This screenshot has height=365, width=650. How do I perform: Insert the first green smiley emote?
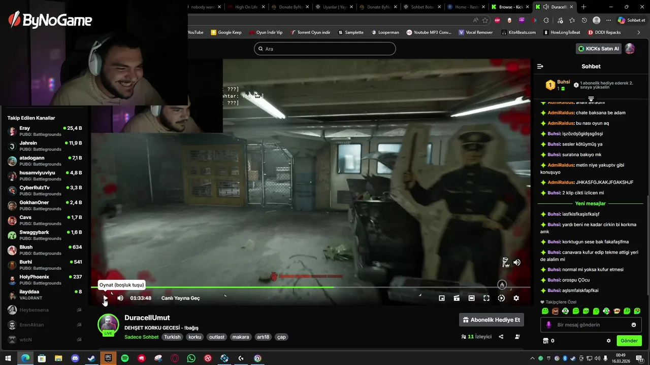point(545,311)
